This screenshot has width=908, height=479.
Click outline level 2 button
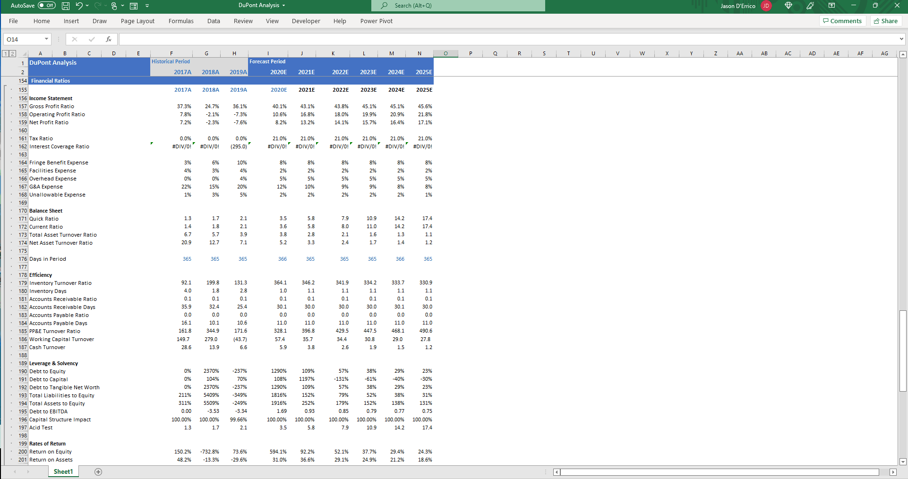[x=13, y=53]
